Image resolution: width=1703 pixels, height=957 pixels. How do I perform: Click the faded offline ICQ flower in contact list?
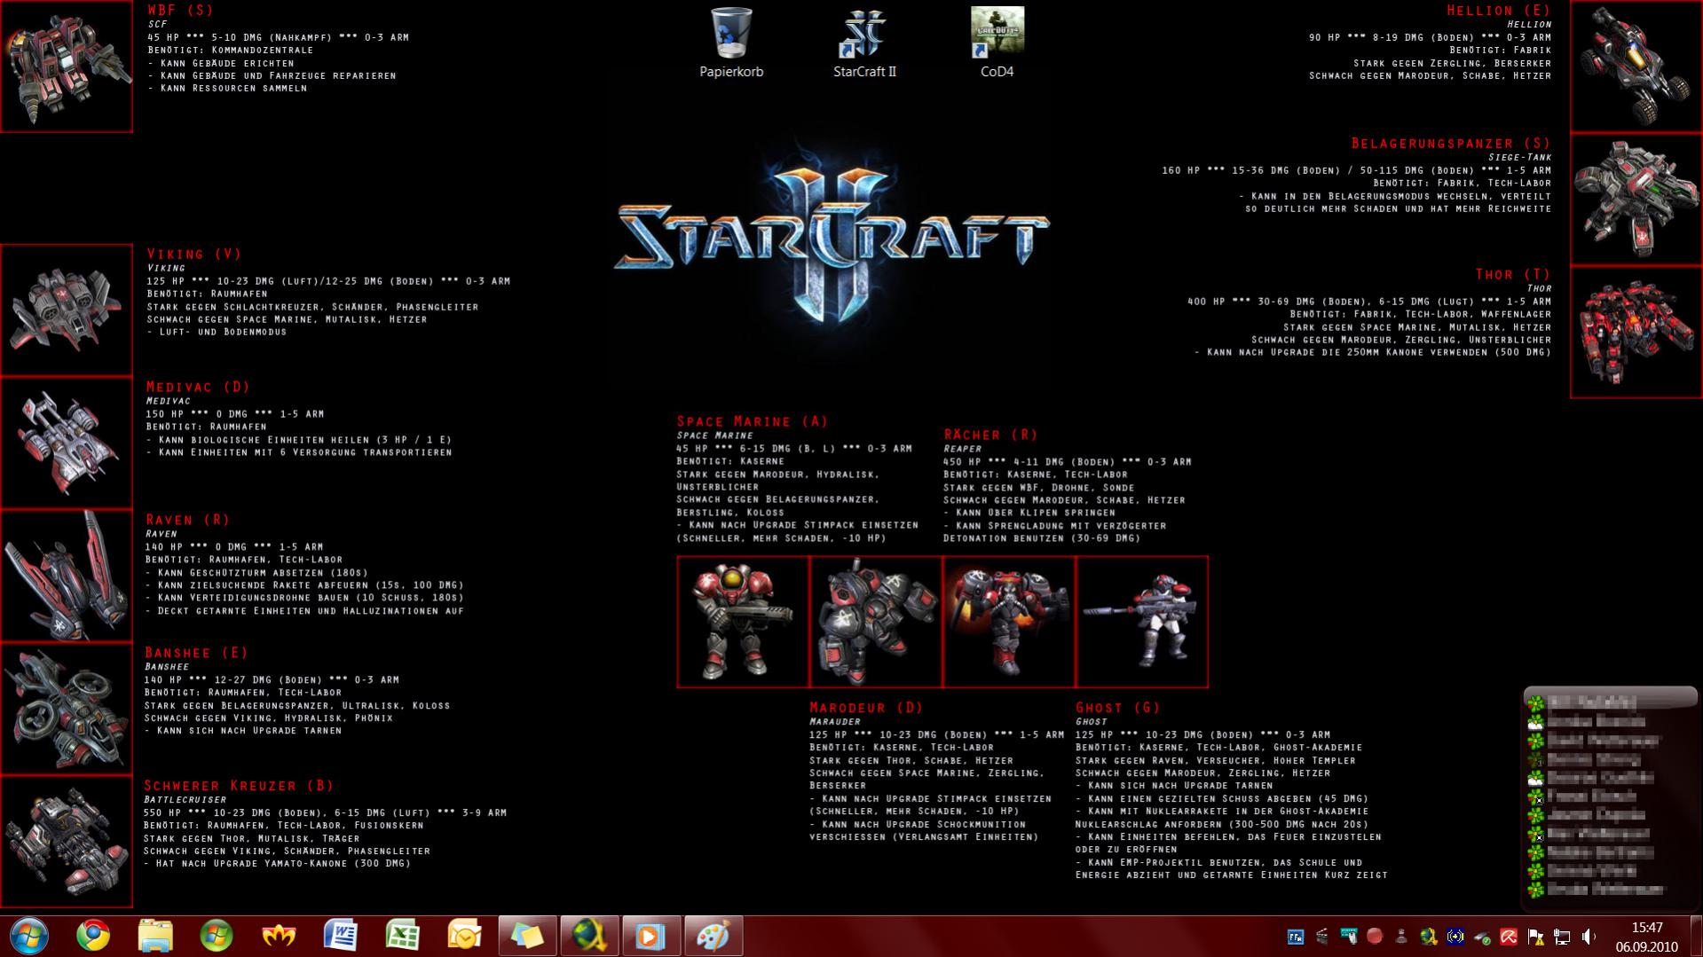click(x=1535, y=760)
